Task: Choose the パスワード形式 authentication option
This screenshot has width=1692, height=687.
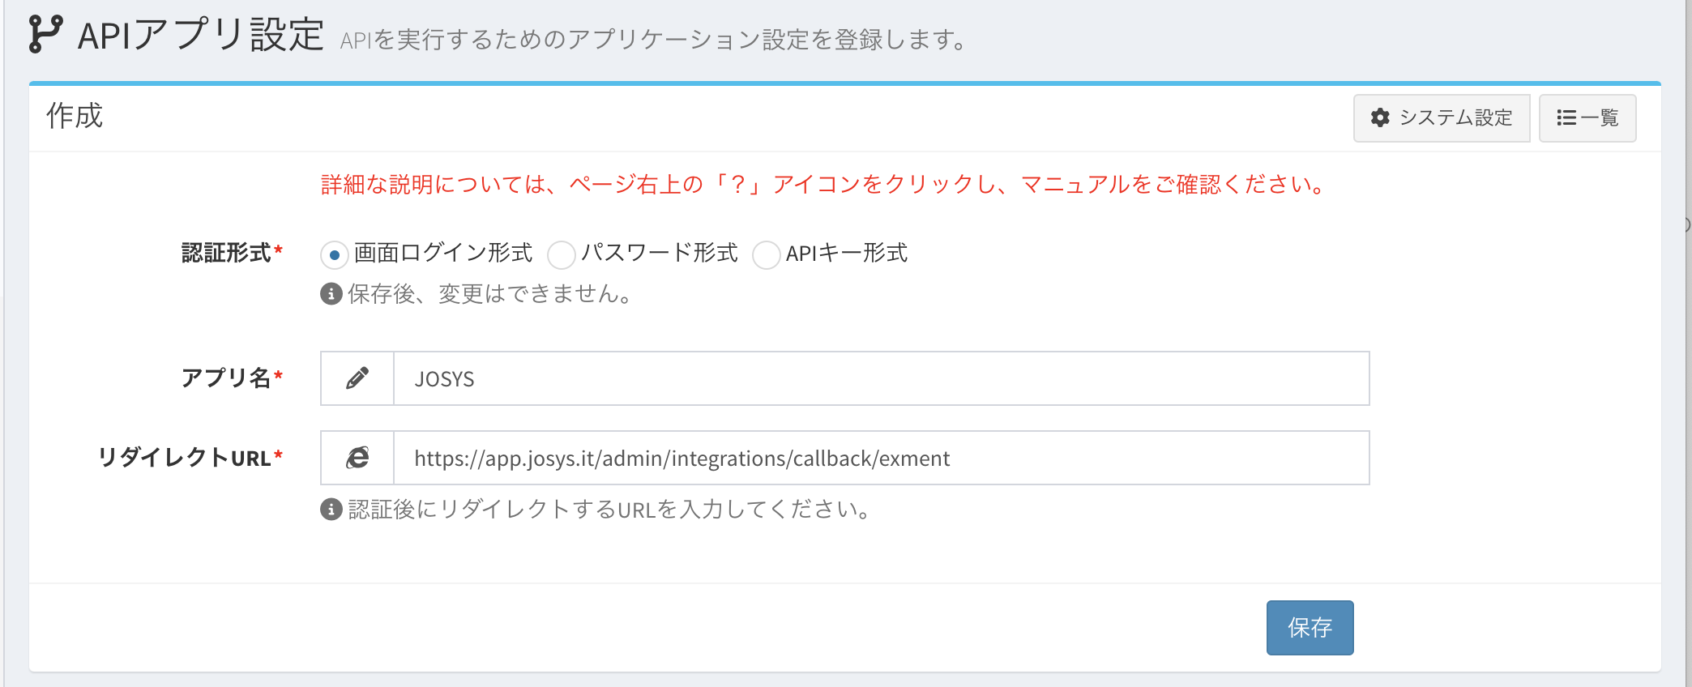Action: coord(561,255)
